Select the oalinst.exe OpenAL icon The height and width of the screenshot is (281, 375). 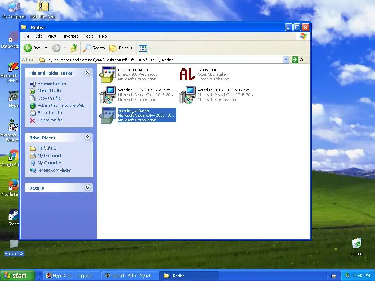187,74
